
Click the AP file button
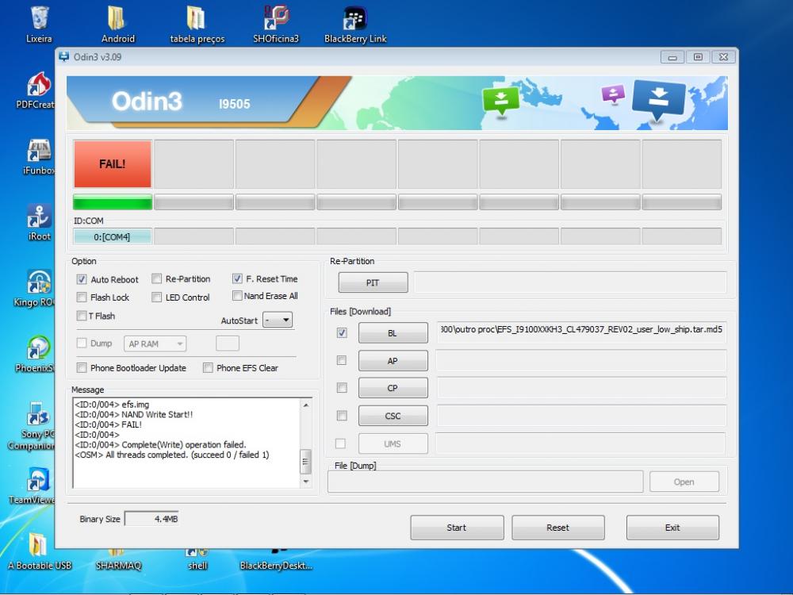click(393, 361)
